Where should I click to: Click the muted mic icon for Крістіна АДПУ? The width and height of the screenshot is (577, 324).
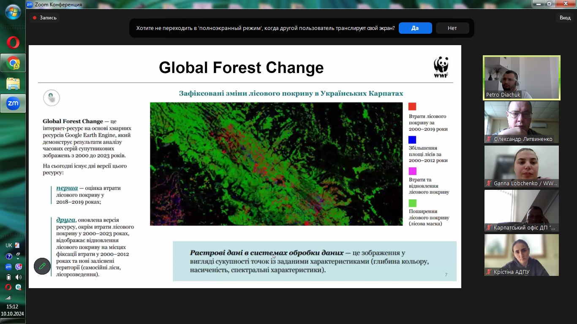pos(489,272)
